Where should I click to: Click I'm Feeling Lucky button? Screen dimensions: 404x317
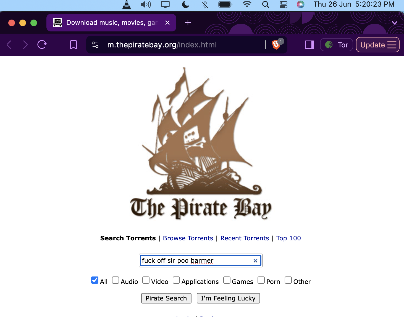click(x=228, y=298)
